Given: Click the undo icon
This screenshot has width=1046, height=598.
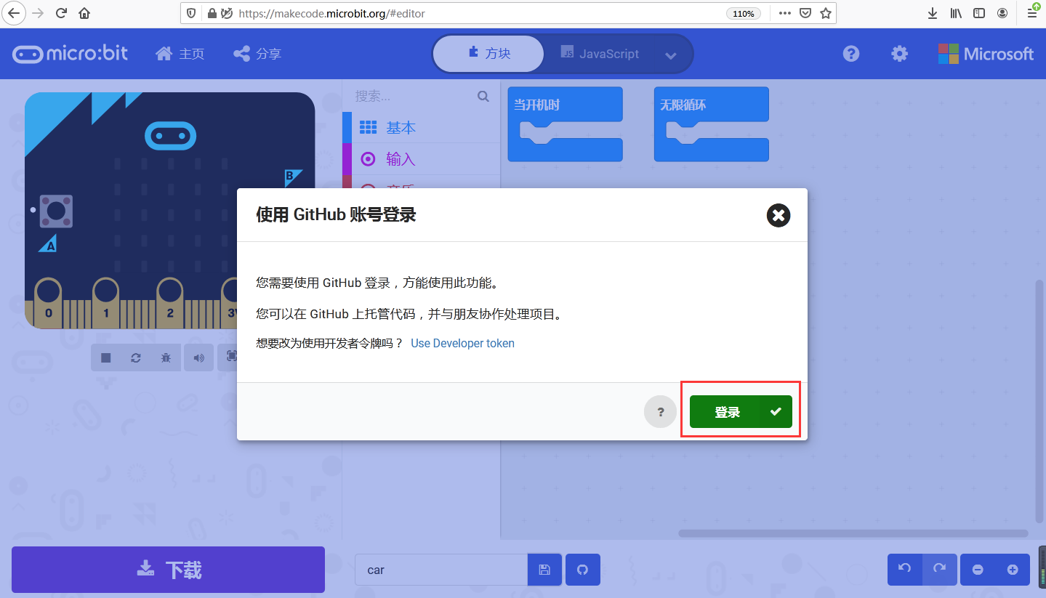Looking at the screenshot, I should point(904,570).
